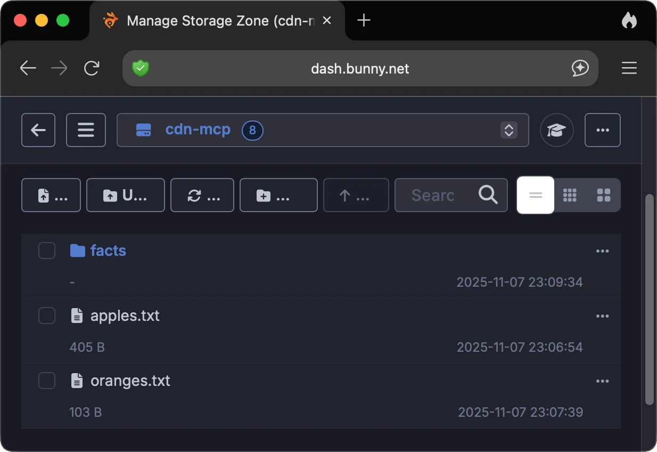This screenshot has height=452, width=657.
Task: Click the badge showing number 8
Action: (252, 130)
